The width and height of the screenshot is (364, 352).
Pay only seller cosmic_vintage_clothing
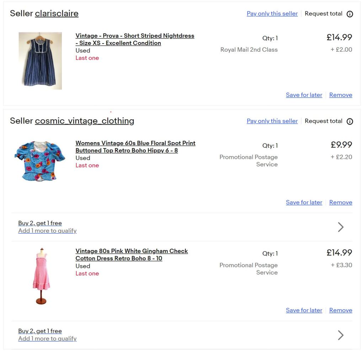(272, 121)
